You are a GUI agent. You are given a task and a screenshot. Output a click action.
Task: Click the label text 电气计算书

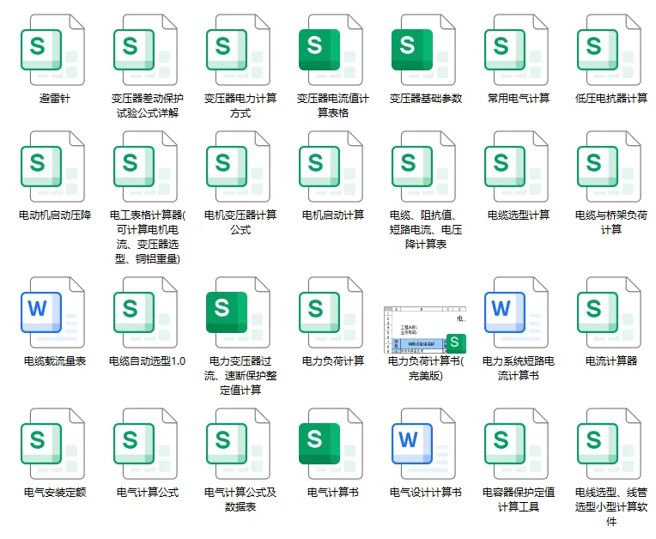tap(333, 493)
